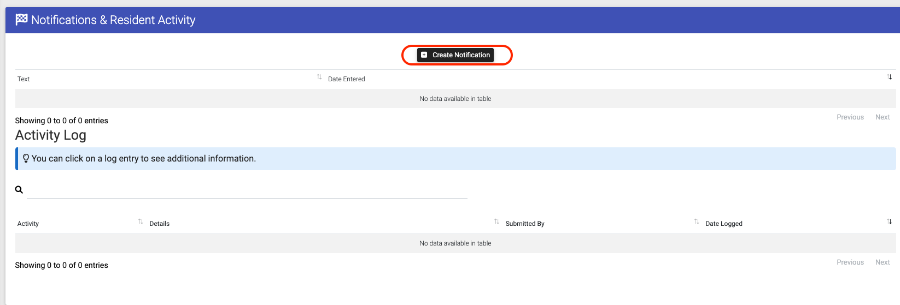
Task: Click the Submitted By column header label
Action: tap(525, 224)
